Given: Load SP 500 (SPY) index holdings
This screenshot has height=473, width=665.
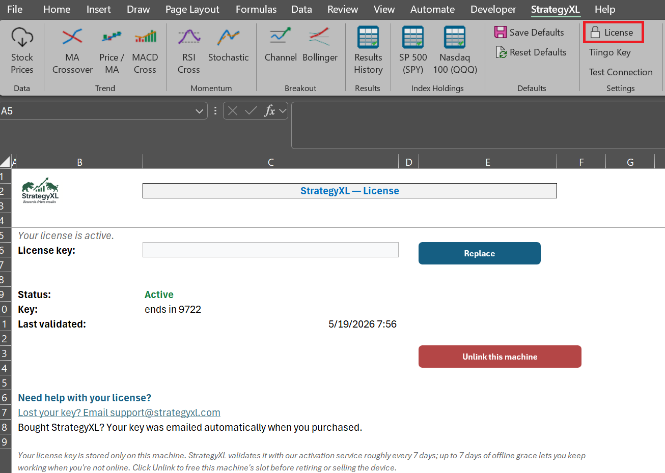Looking at the screenshot, I should [413, 51].
